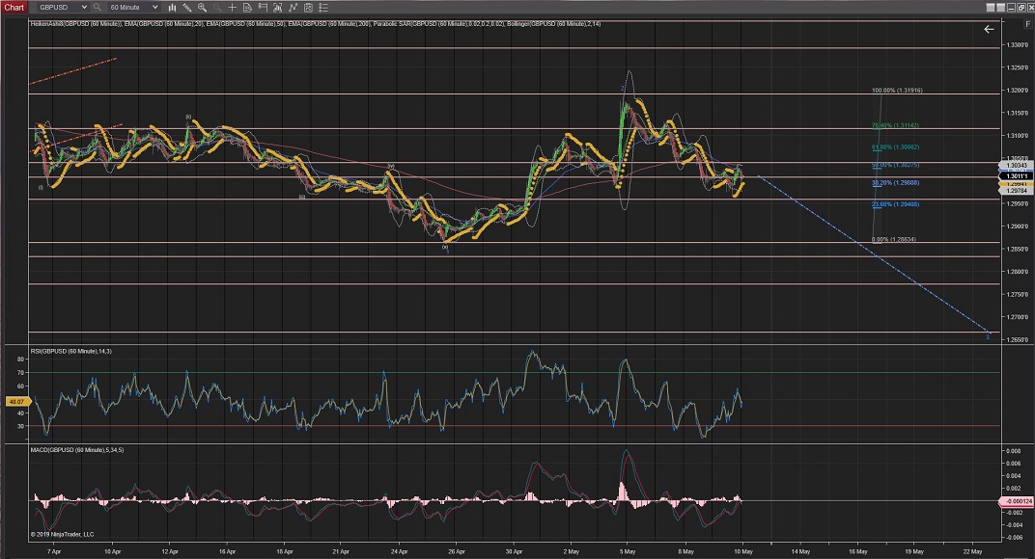Expand the GBPUSD instrument dropdown
Viewport: 1035px width, 559px height.
[x=85, y=7]
